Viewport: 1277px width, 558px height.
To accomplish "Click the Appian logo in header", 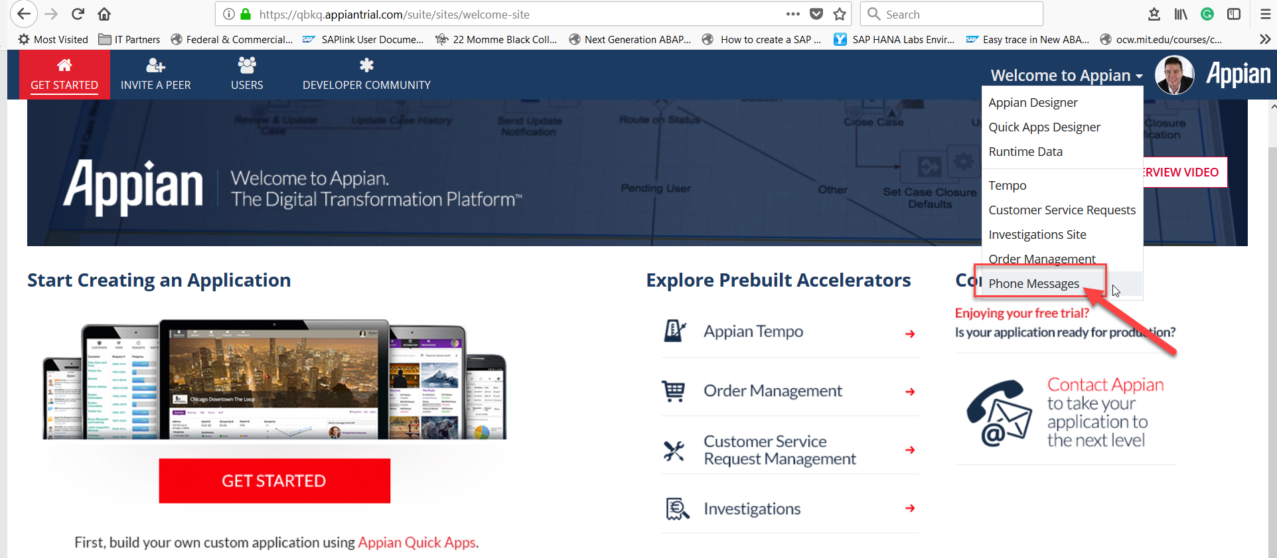I will point(1238,74).
